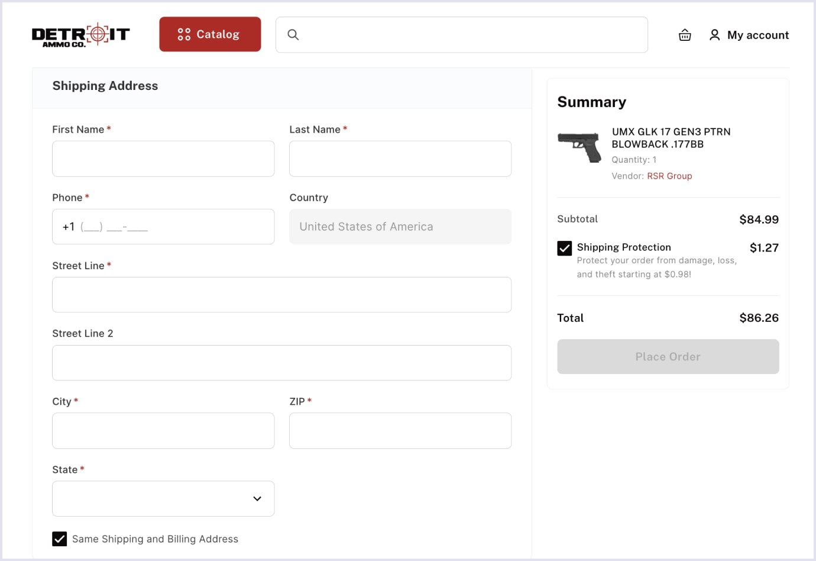Click the Summary heading
The image size is (816, 561).
[x=592, y=102]
